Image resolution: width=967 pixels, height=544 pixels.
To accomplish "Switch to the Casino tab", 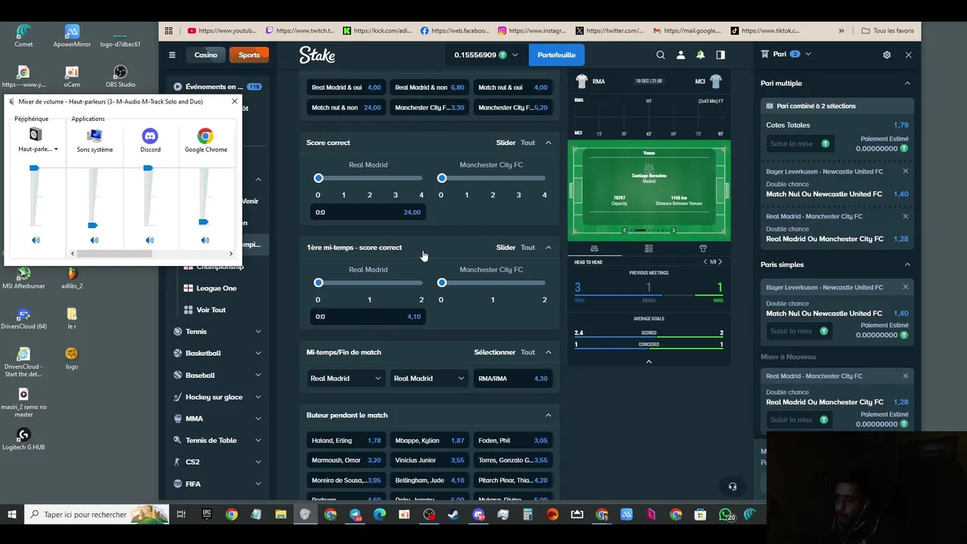I will 205,54.
